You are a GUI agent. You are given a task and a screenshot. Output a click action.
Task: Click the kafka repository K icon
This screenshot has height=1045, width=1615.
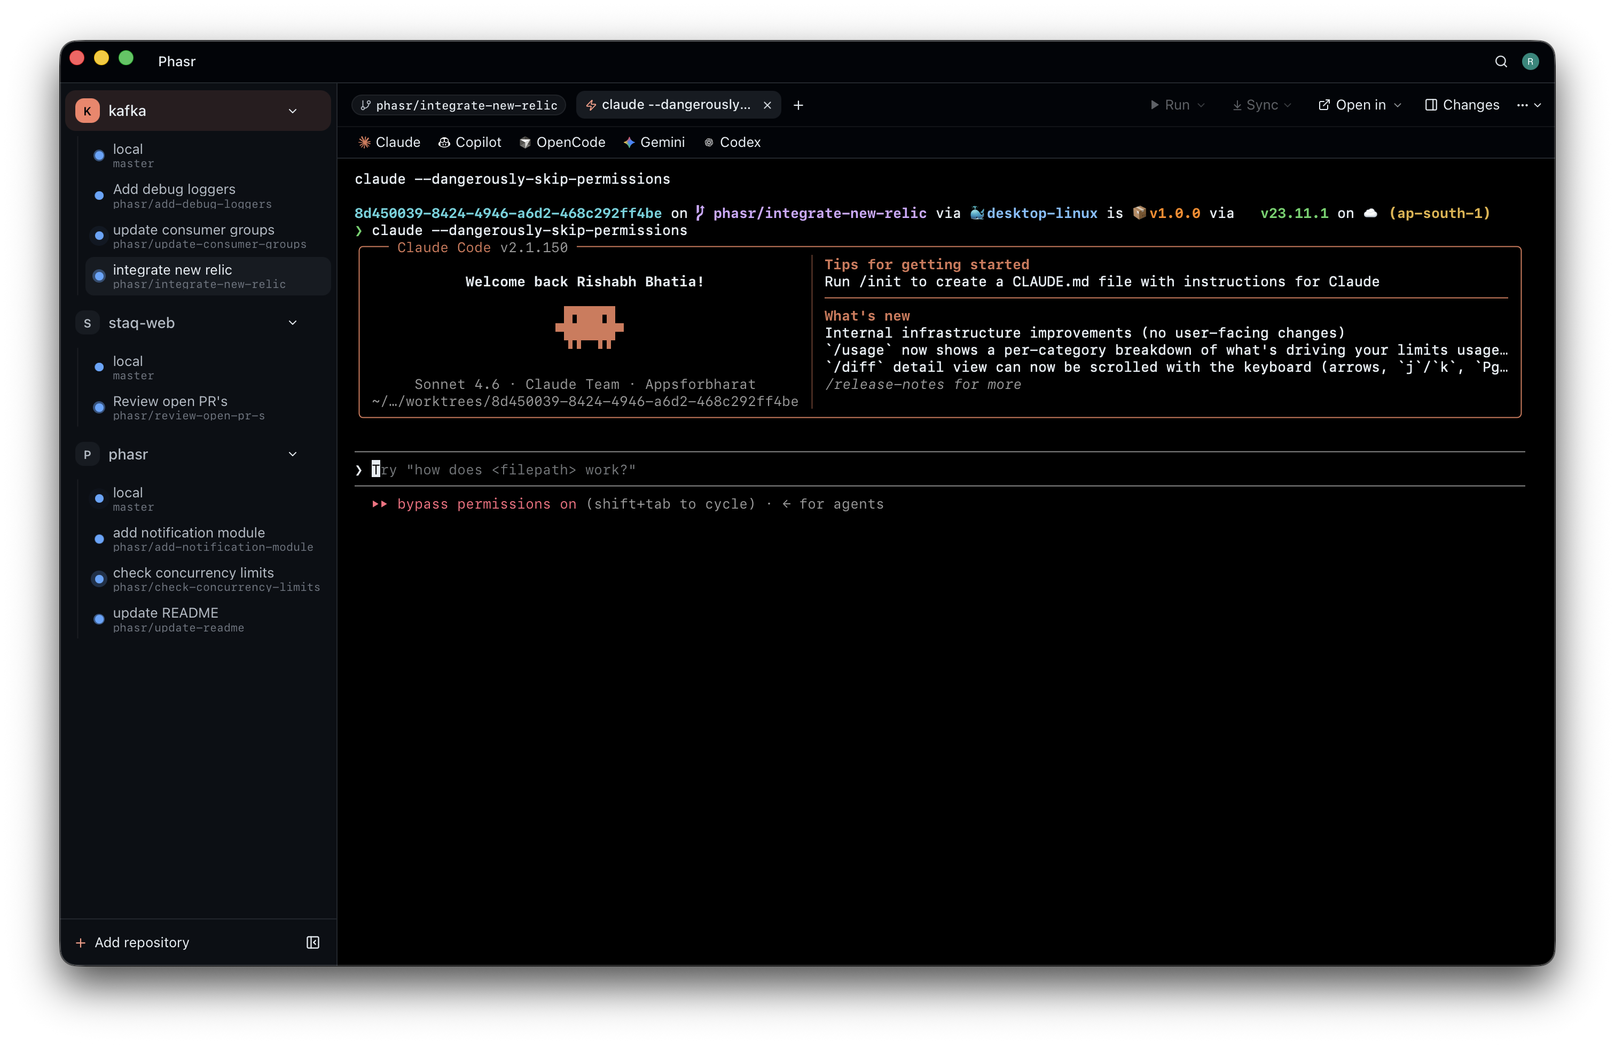(88, 111)
